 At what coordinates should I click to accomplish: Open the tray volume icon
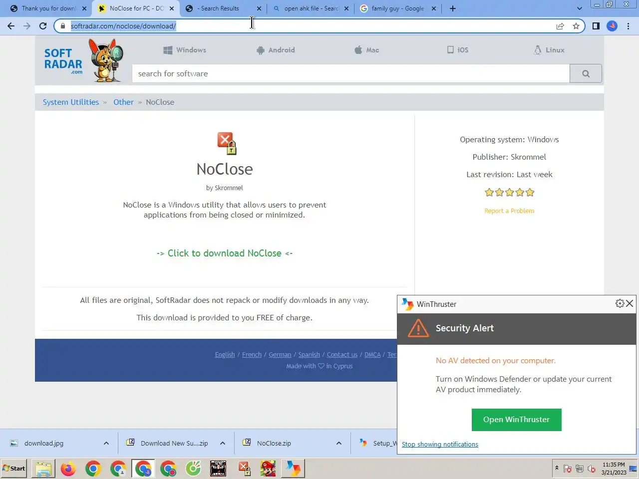pos(592,469)
